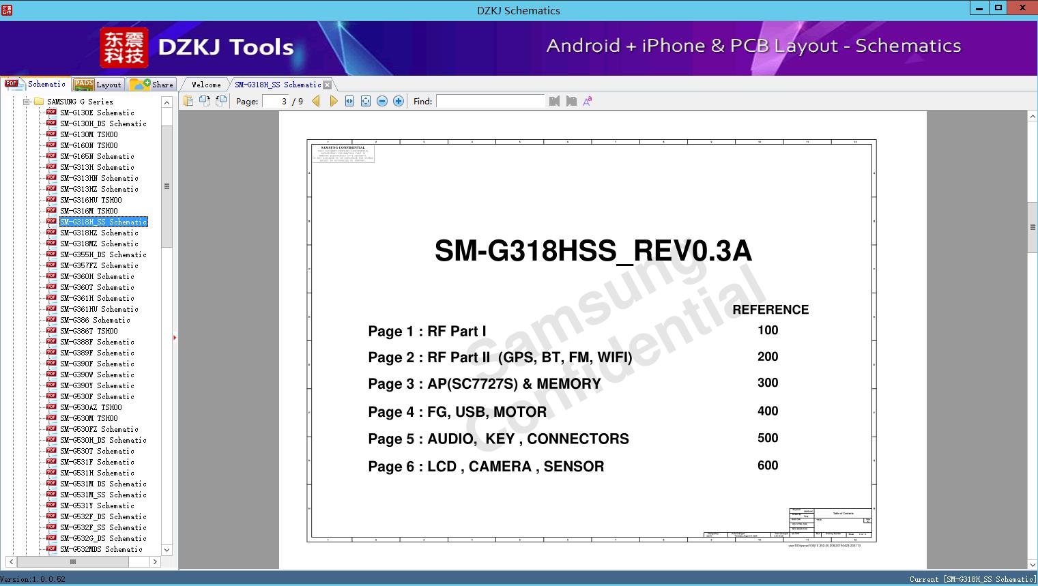Click the PDF icon beside SM-G130E Schematic
Screen dimensions: 1038x586
tap(51, 113)
